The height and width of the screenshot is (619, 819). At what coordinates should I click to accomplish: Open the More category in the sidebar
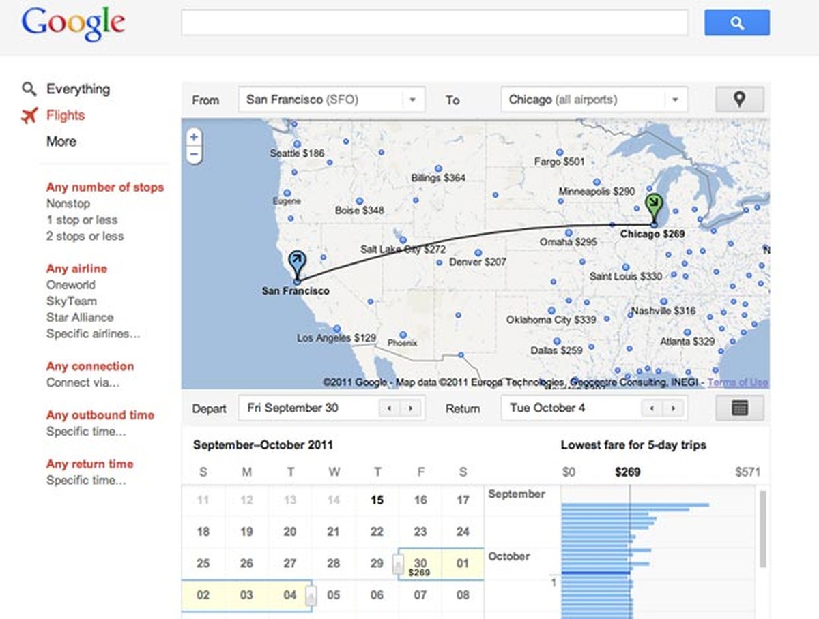tap(61, 142)
